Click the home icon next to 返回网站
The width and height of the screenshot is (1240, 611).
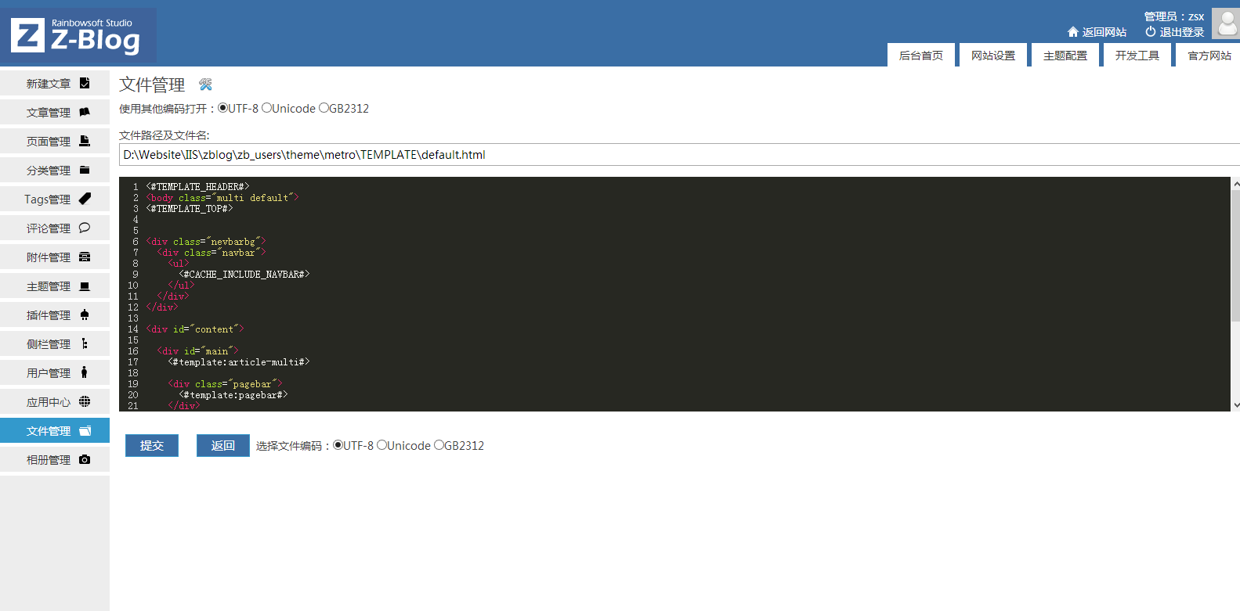(1073, 32)
